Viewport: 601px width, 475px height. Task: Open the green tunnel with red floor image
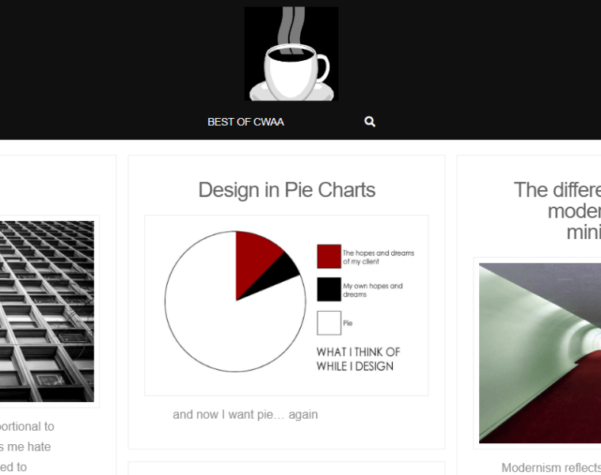pos(540,353)
